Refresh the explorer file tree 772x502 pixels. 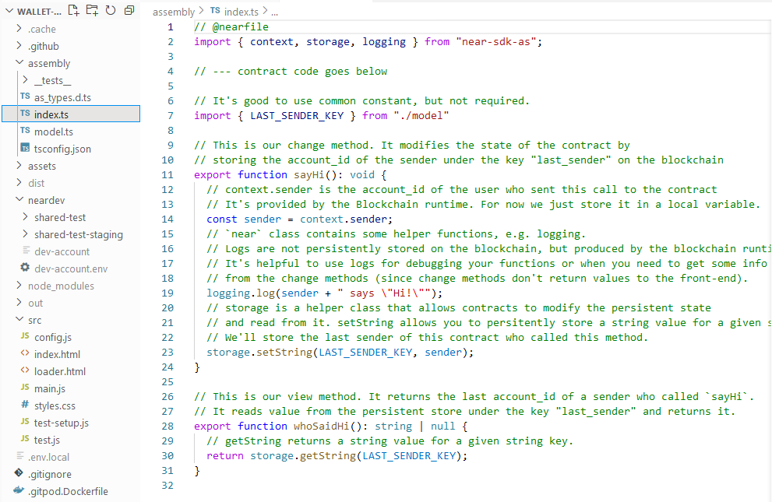coord(110,10)
